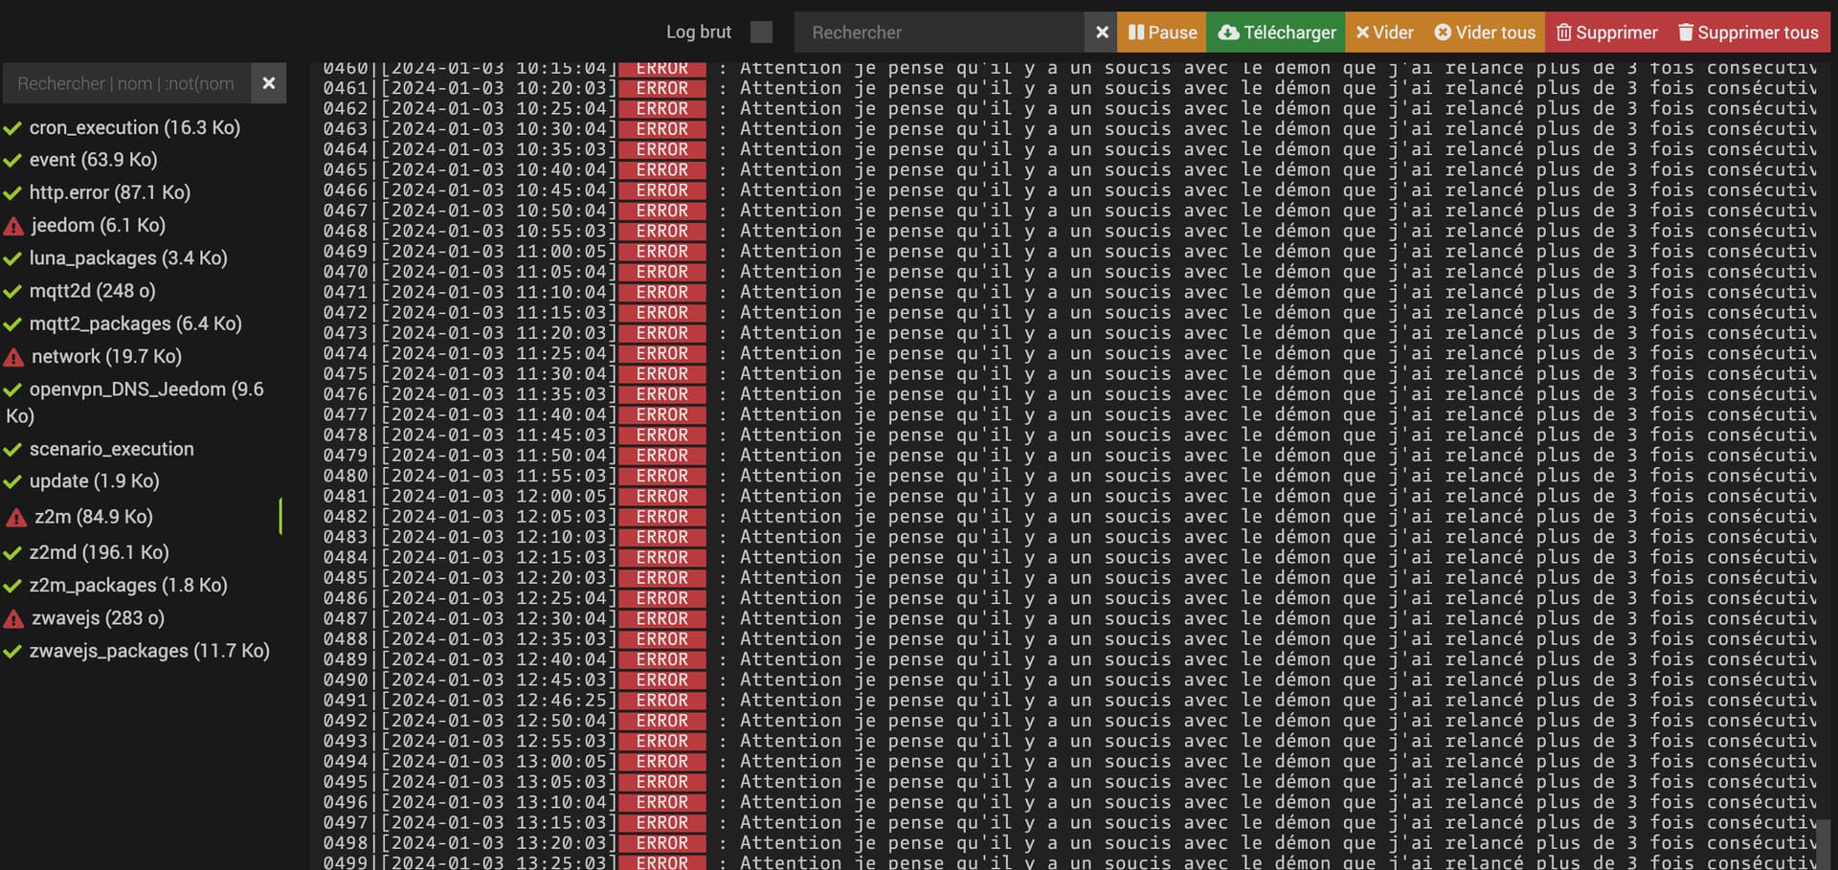Image resolution: width=1838 pixels, height=870 pixels.
Task: Toggle the Log brut checkbox
Action: point(761,33)
